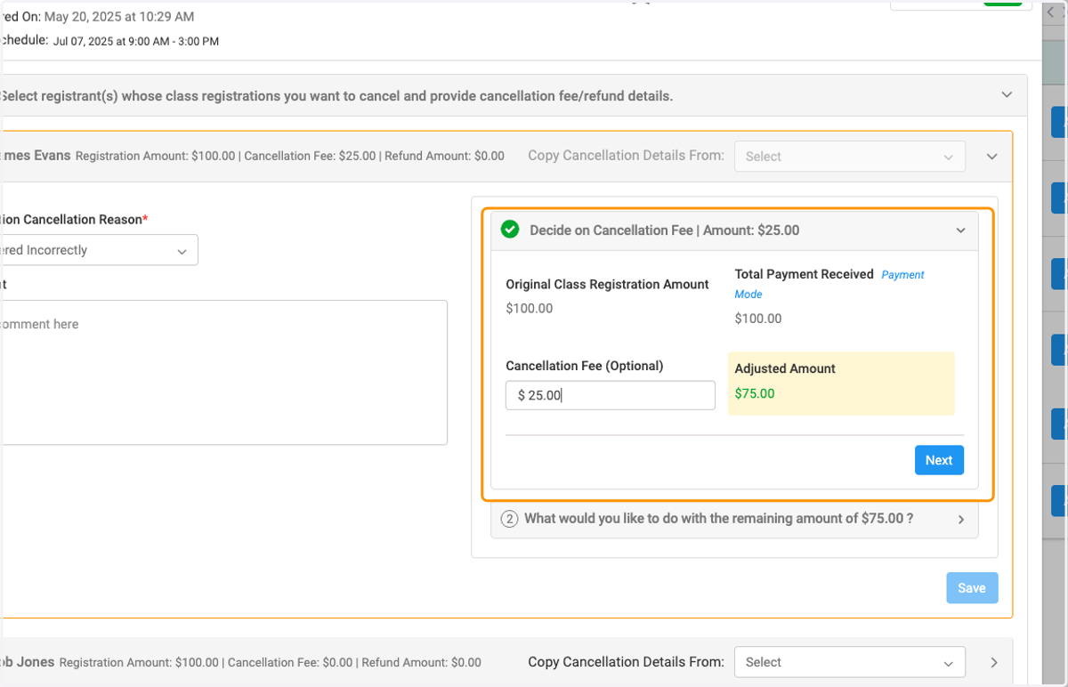The width and height of the screenshot is (1068, 687).
Task: Focus the Cancellation Fee input field
Action: tap(611, 396)
